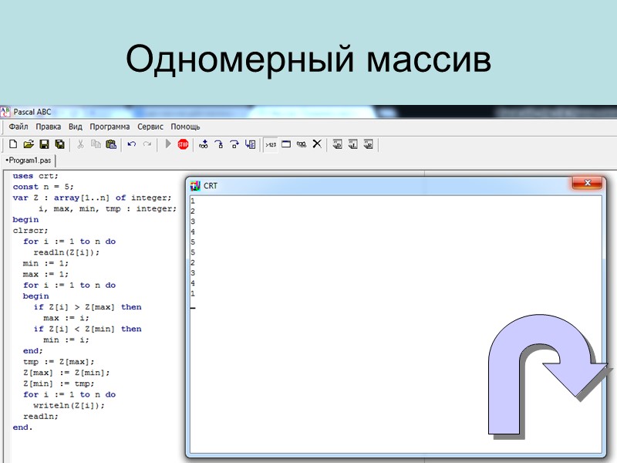Close the CRT output window
Image resolution: width=617 pixels, height=463 pixels.
[588, 184]
